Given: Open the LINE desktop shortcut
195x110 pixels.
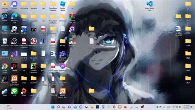Looking at the screenshot, I should tap(14, 92).
